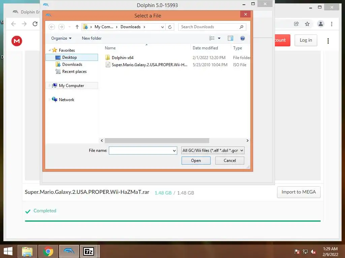Click the volume muted tray icon

pos(313,252)
